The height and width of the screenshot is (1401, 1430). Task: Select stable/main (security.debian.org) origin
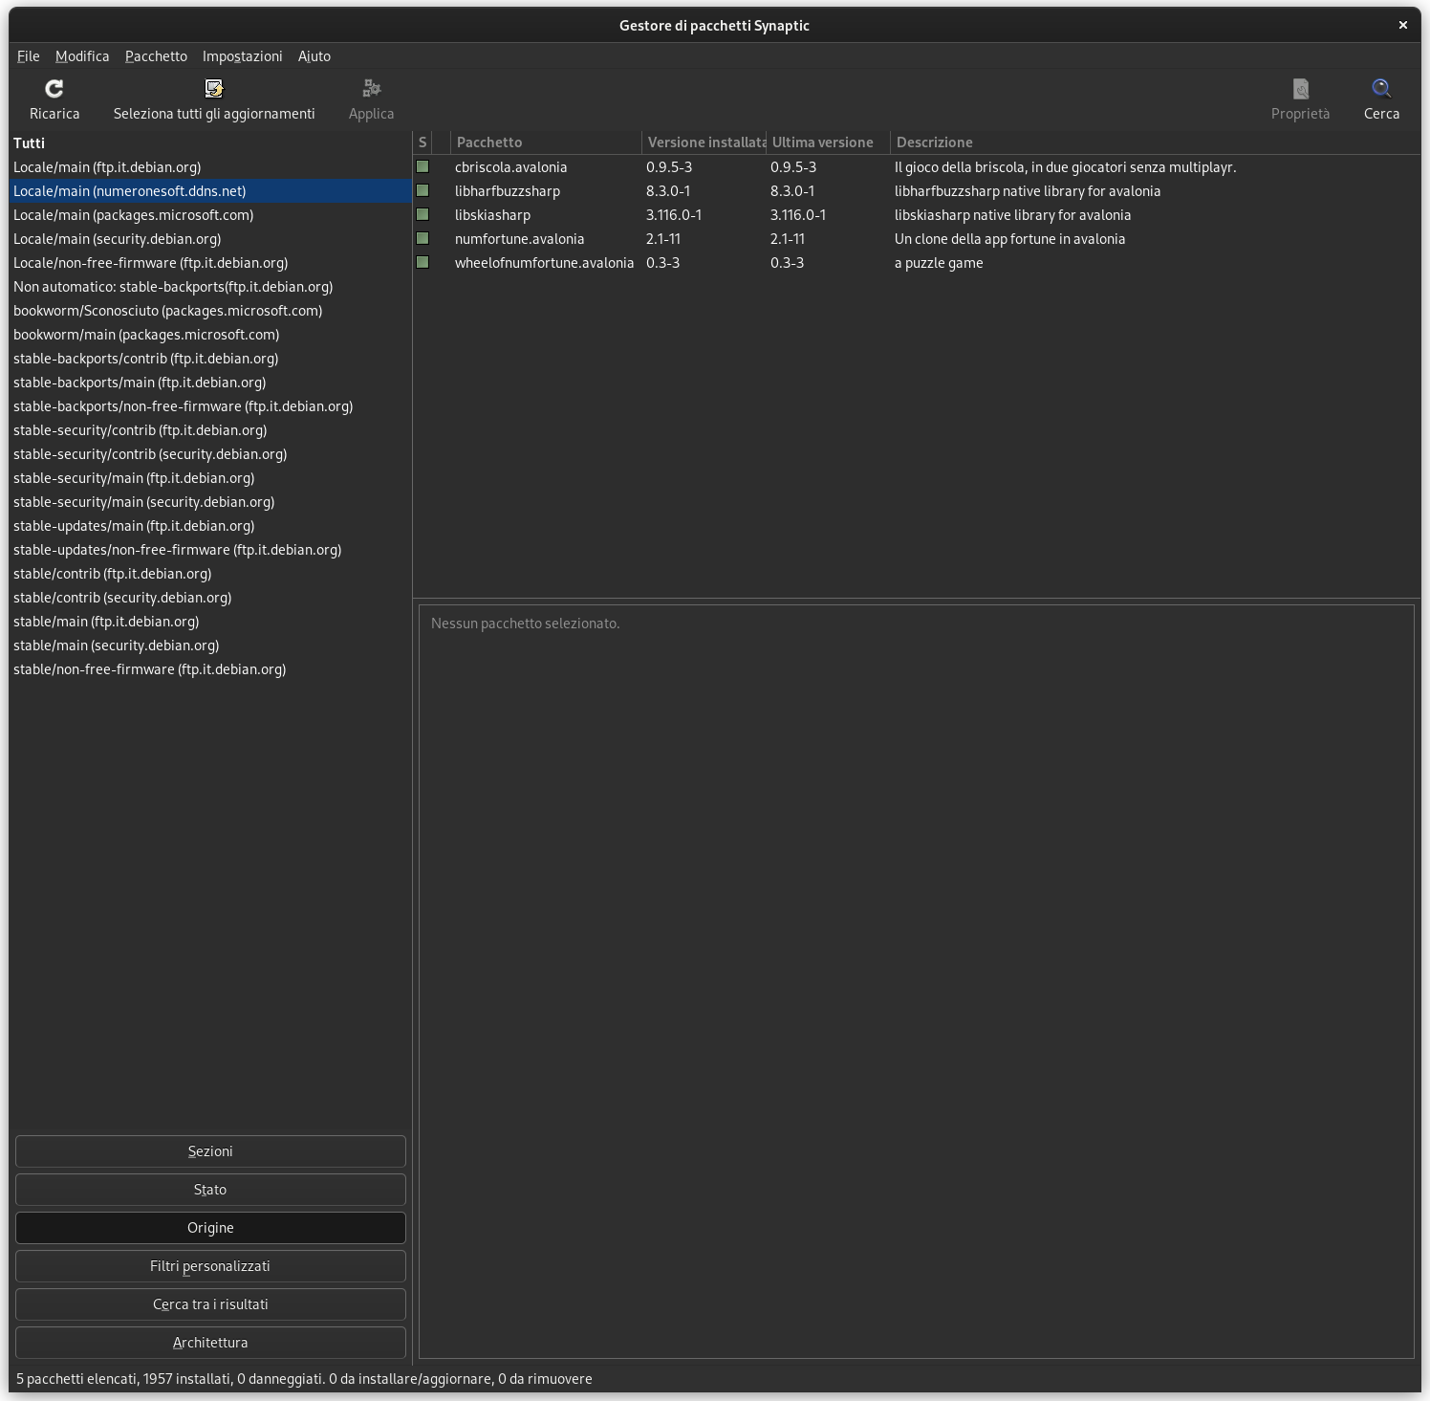tap(210, 646)
